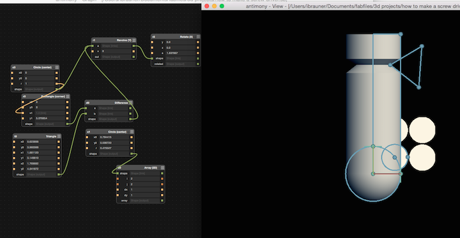Click the x1 field on the Triangle node
460x238 pixels.
point(42,152)
